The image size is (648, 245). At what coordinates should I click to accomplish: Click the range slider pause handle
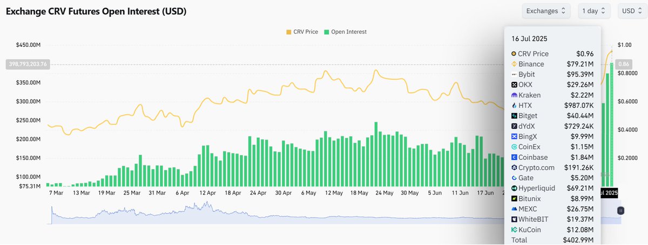621,211
